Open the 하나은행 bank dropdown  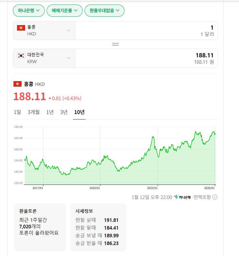click(x=29, y=11)
